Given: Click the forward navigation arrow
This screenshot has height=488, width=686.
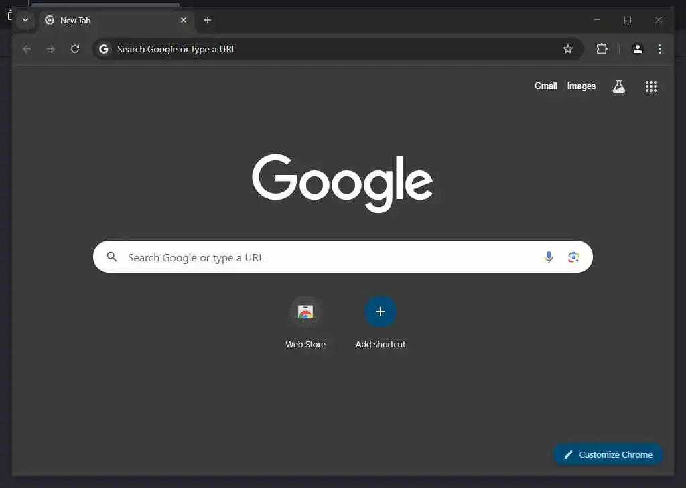Looking at the screenshot, I should [51, 49].
